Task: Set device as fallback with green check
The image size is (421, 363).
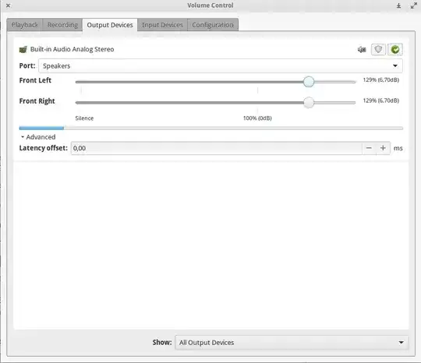Action: coord(395,49)
